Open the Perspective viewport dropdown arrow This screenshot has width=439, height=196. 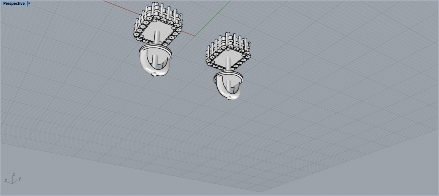29,3
